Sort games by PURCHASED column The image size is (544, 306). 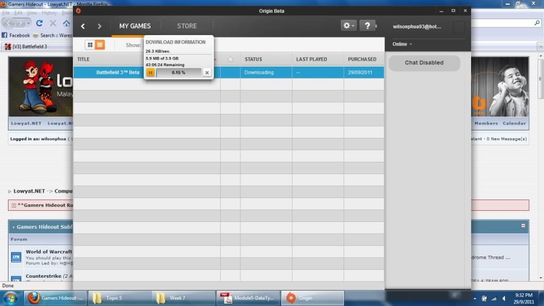pyautogui.click(x=362, y=59)
